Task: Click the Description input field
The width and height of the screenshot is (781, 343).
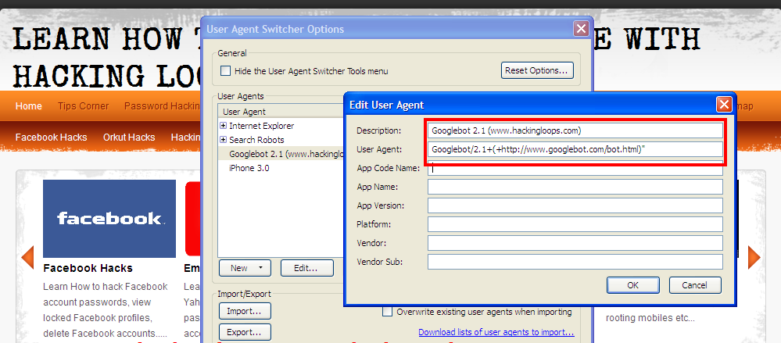Action: [x=575, y=130]
